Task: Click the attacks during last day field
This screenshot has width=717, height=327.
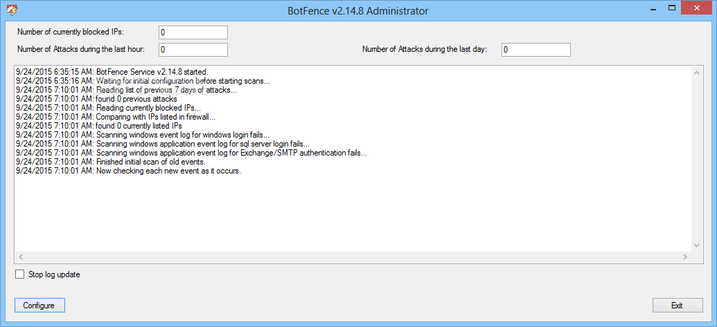Action: pyautogui.click(x=536, y=50)
